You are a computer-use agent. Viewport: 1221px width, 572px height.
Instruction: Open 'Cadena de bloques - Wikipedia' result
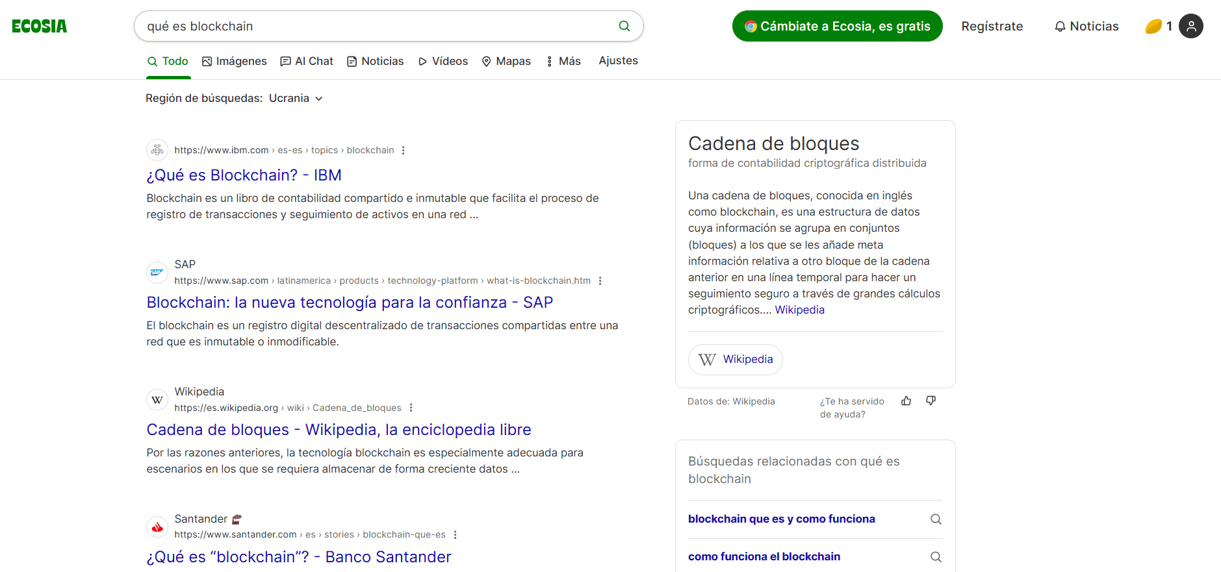click(339, 430)
